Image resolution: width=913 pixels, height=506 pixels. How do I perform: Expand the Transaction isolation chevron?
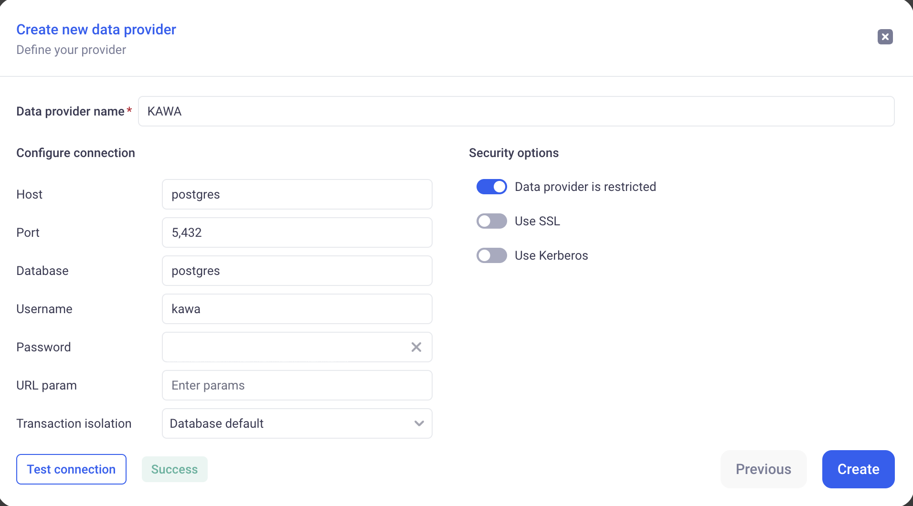pyautogui.click(x=419, y=423)
